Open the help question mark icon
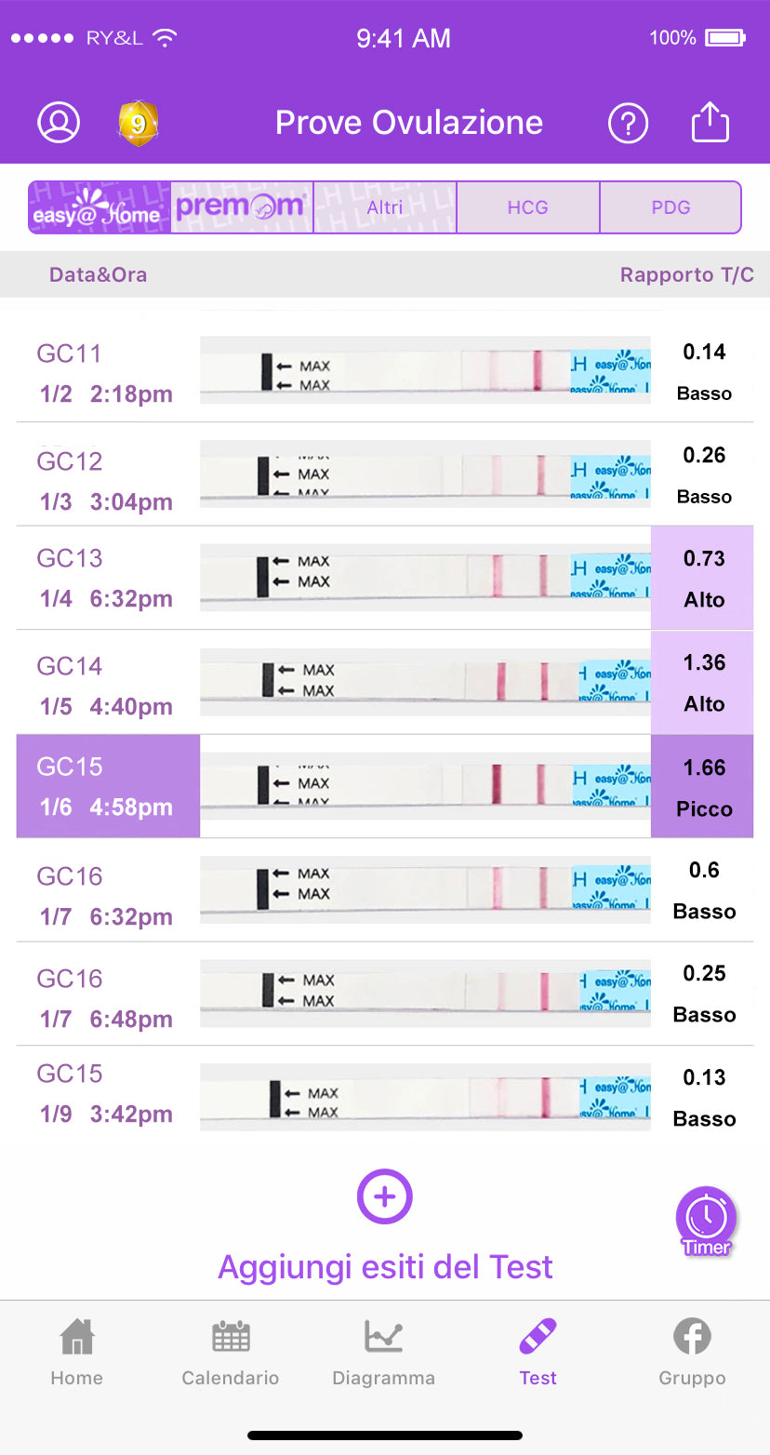This screenshot has width=770, height=1455. click(628, 123)
